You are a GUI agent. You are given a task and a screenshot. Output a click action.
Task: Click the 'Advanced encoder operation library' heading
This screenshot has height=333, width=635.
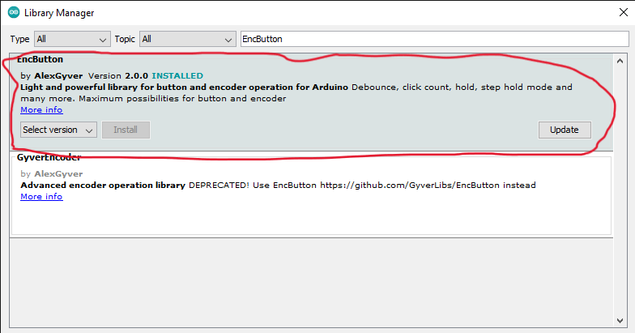pyautogui.click(x=103, y=185)
